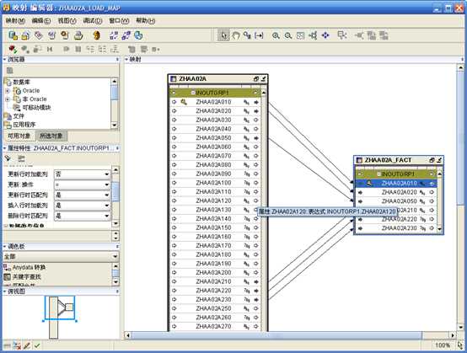467x353 pixels.
Task: Click the canvas horizontal scrollbar
Action: point(276,335)
